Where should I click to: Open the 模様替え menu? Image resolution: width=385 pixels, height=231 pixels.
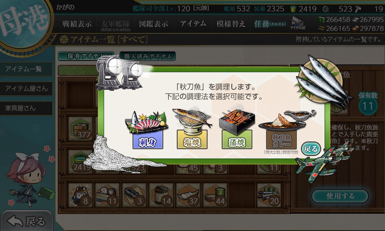point(231,24)
